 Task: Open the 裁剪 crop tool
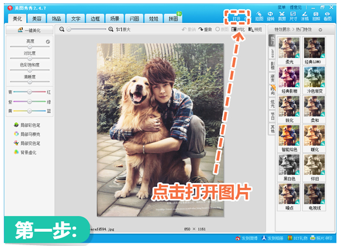pyautogui.click(x=281, y=15)
